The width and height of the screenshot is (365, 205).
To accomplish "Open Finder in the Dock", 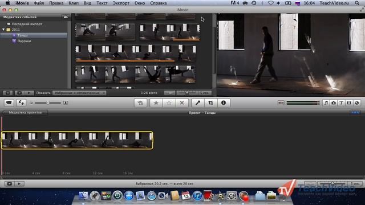I will pyautogui.click(x=83, y=196).
